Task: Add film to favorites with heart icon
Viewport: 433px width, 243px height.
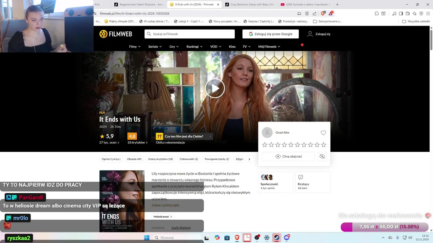Action: pyautogui.click(x=323, y=133)
